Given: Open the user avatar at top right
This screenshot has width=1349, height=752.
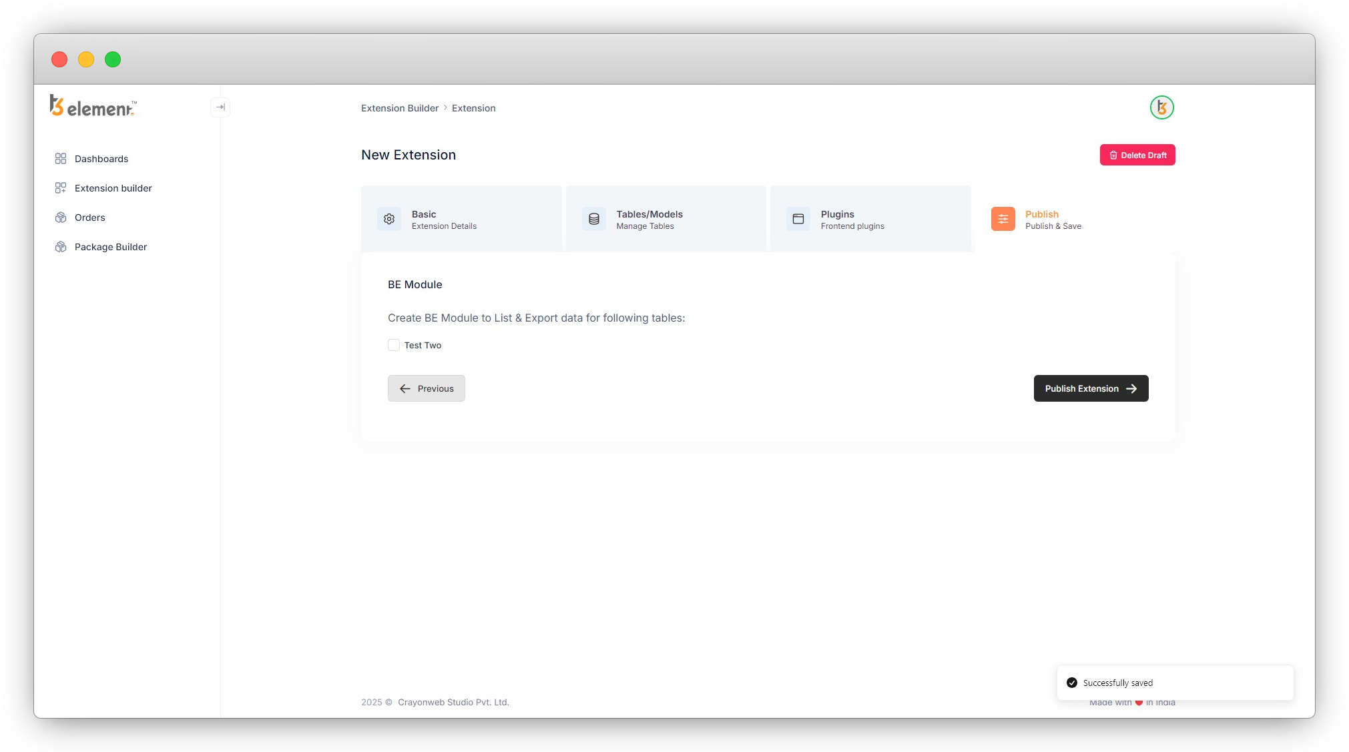Looking at the screenshot, I should [x=1161, y=107].
